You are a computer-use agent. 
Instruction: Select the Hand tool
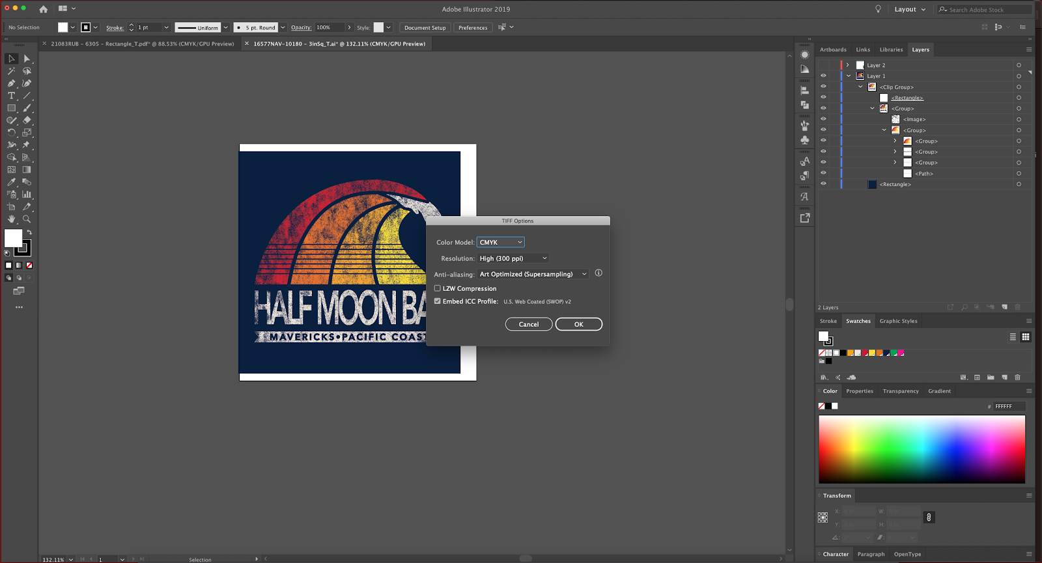(x=11, y=219)
